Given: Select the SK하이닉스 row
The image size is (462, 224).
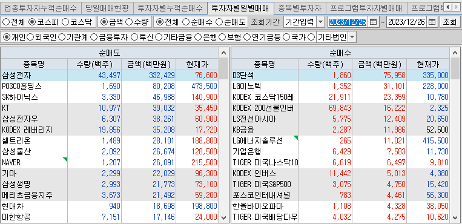Looking at the screenshot, I should [110, 97].
